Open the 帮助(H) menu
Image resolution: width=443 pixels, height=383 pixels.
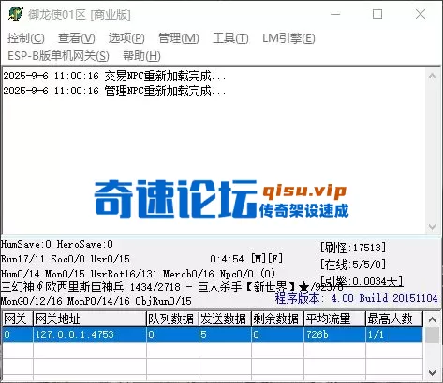pyautogui.click(x=141, y=56)
